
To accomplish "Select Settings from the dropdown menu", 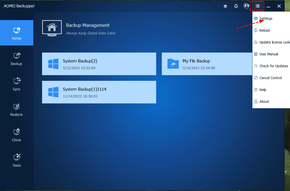I will coord(266,19).
